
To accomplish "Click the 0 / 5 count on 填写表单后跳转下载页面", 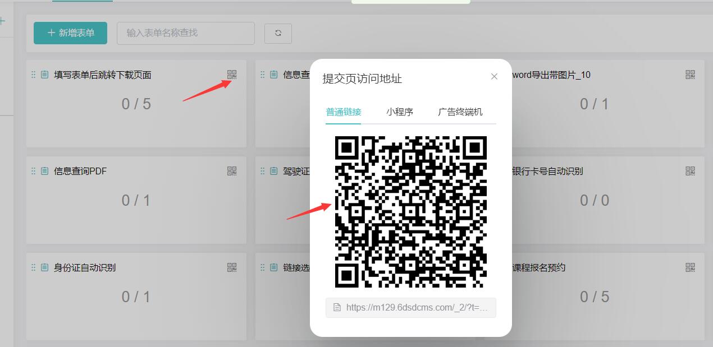I will [136, 104].
